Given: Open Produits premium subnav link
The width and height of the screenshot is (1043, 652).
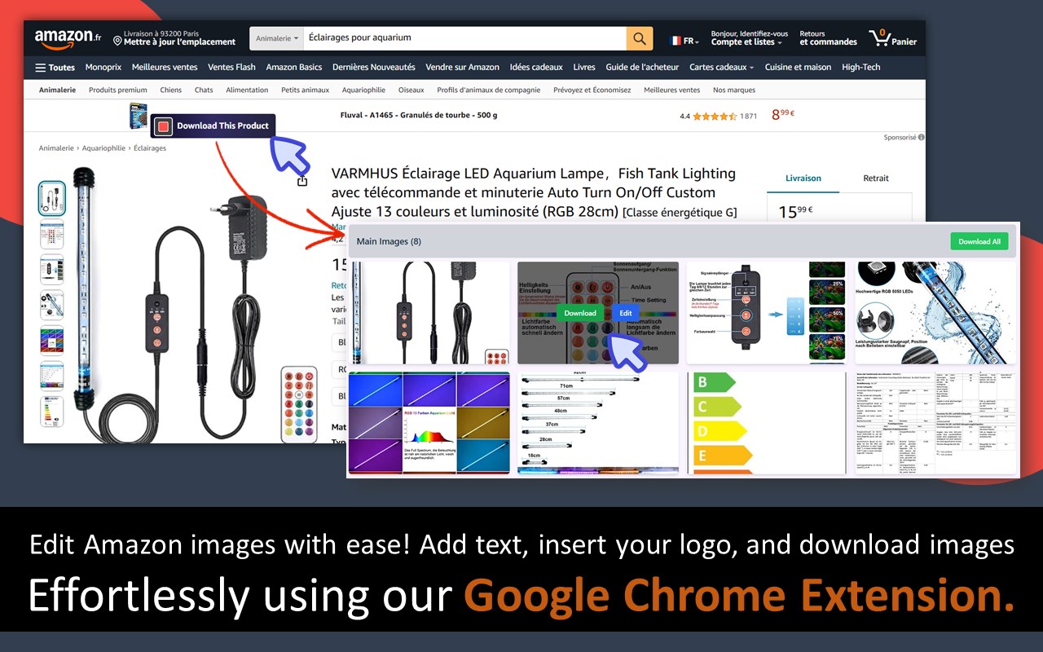Looking at the screenshot, I should click(x=118, y=90).
